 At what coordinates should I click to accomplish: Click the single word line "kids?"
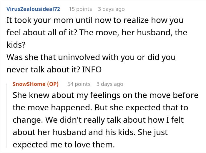click(x=16, y=45)
